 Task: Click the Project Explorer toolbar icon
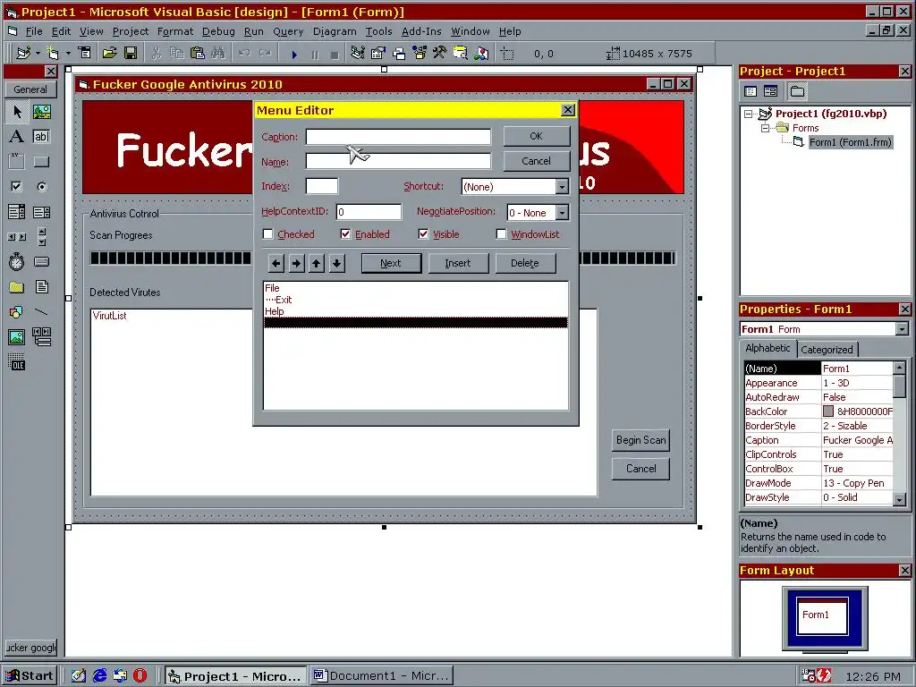[358, 53]
